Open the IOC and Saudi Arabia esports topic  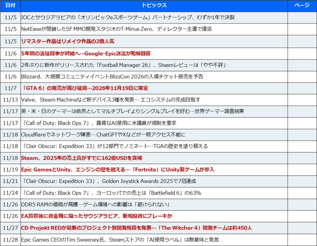point(128,18)
